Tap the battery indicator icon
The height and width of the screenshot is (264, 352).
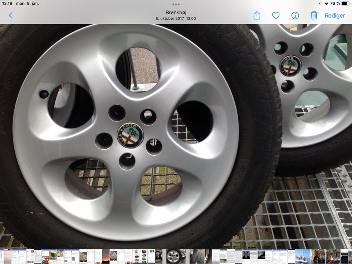point(345,3)
